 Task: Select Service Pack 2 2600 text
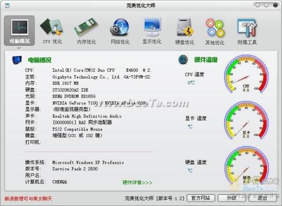click(x=75, y=169)
